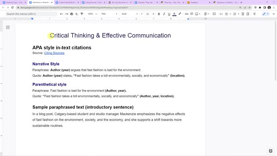This screenshot has height=156, width=277.
Task: Toggle italic formatting
Action: (164, 14)
